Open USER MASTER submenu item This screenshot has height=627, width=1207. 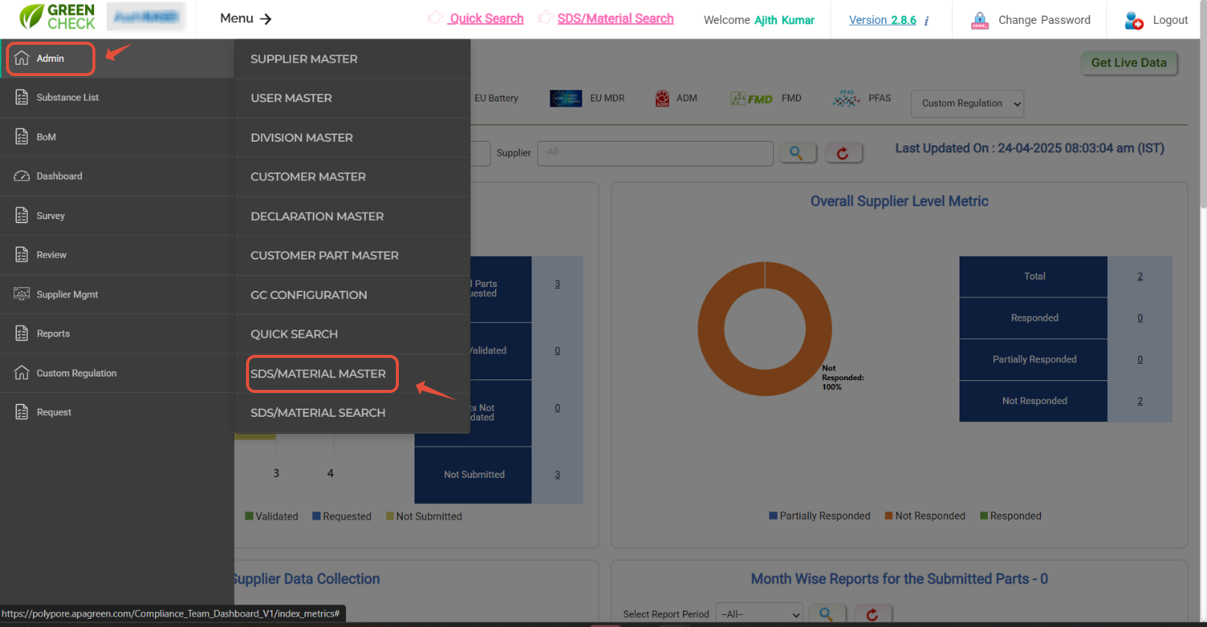click(x=353, y=98)
